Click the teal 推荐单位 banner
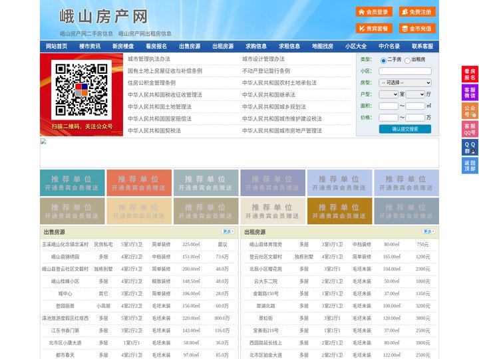This screenshot has height=359, width=479. pos(73,183)
